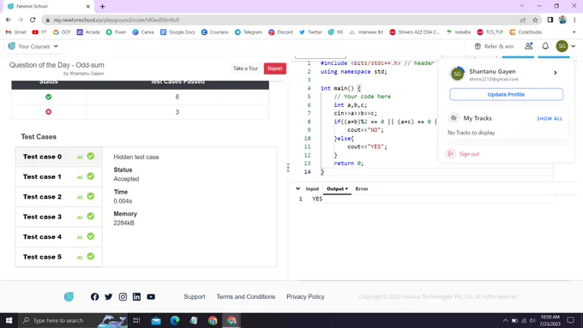Open the Support link
The width and height of the screenshot is (583, 328).
[x=195, y=297]
